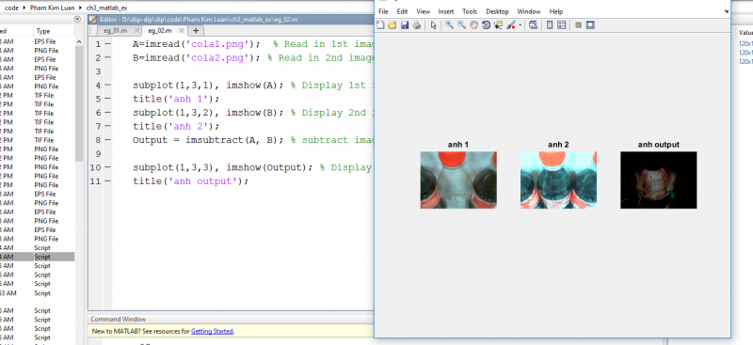Screen dimensions: 753x345
Task: Click Open File icon in figure toolbar
Action: (393, 25)
